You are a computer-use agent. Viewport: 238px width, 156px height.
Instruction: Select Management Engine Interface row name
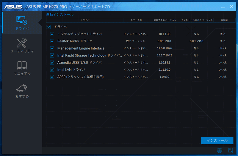[81, 48]
